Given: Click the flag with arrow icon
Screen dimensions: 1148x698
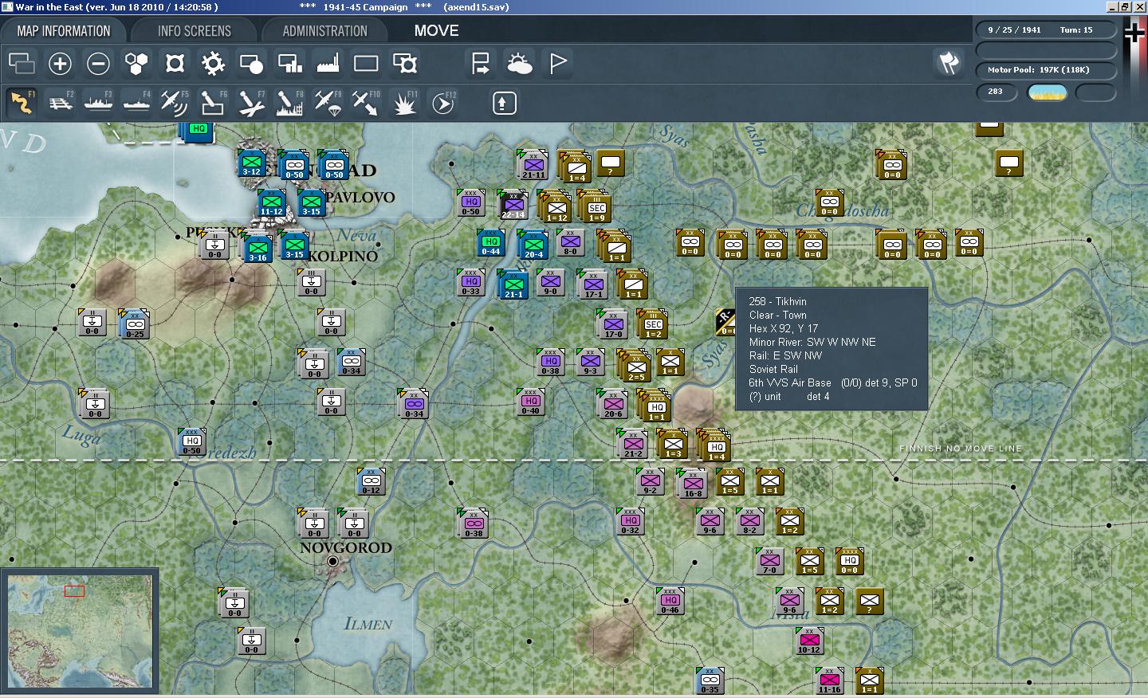Looking at the screenshot, I should [x=481, y=63].
